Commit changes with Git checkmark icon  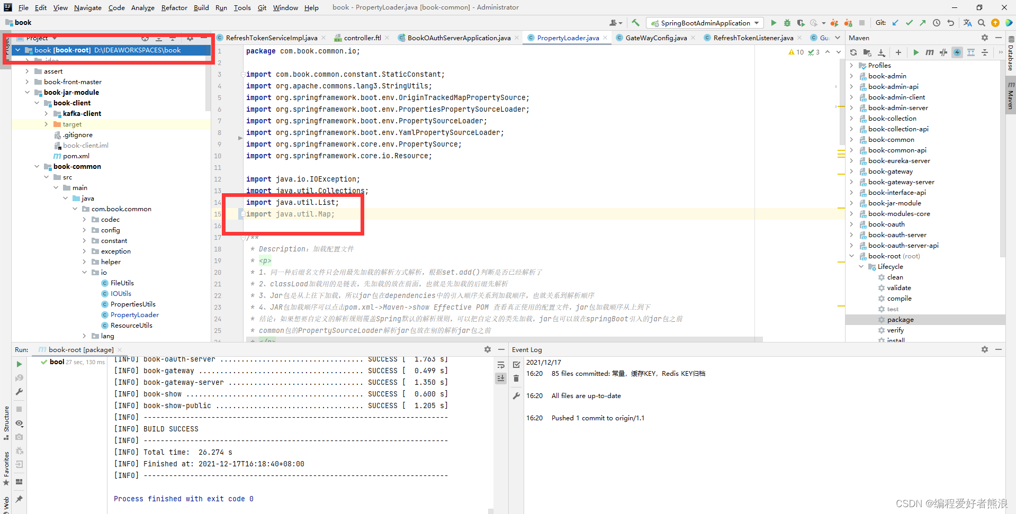[x=909, y=23]
